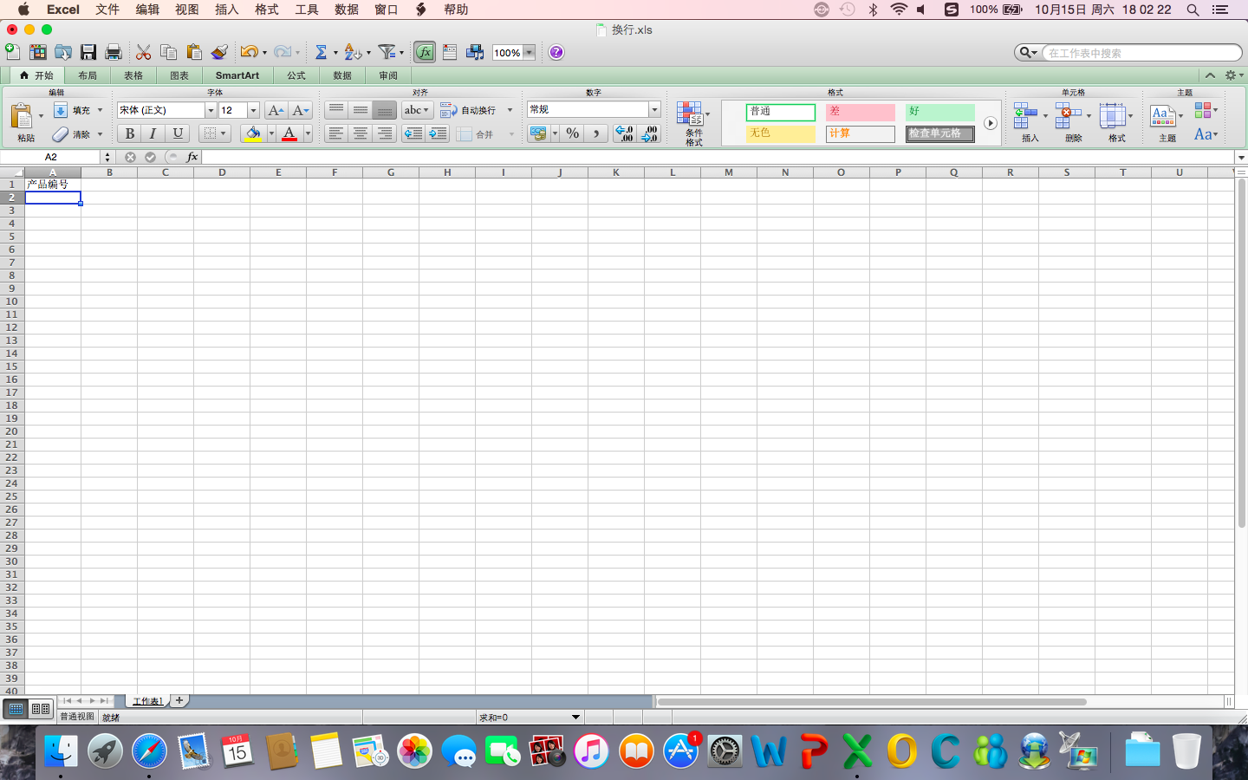Click the Paste clipboard toolbar icon
1248x780 pixels.
pos(194,52)
